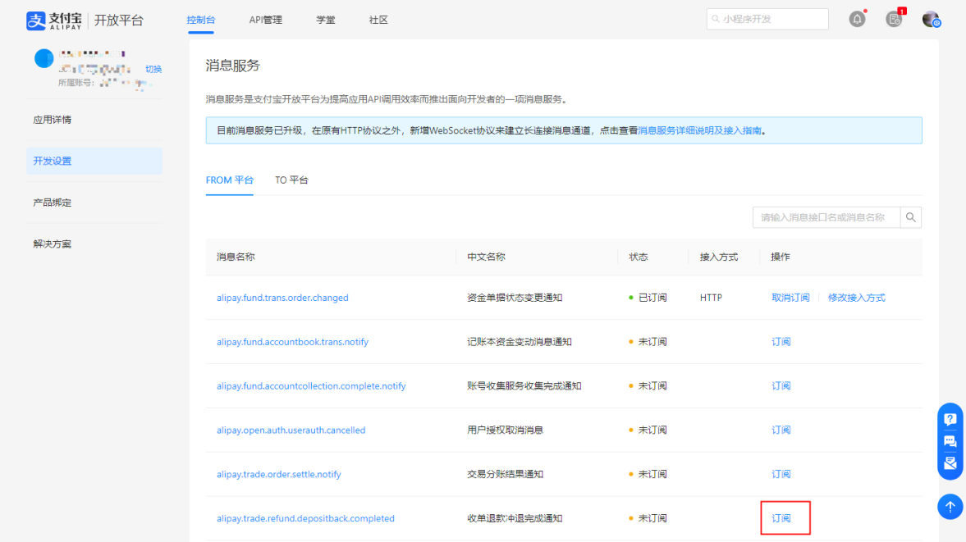Open the notification bell
The image size is (966, 542).
tap(857, 19)
